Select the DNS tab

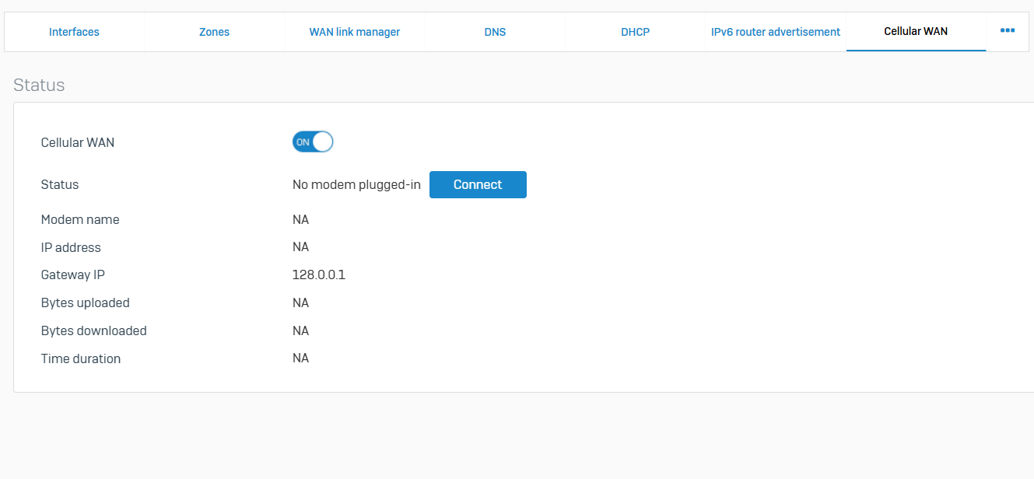(x=495, y=32)
